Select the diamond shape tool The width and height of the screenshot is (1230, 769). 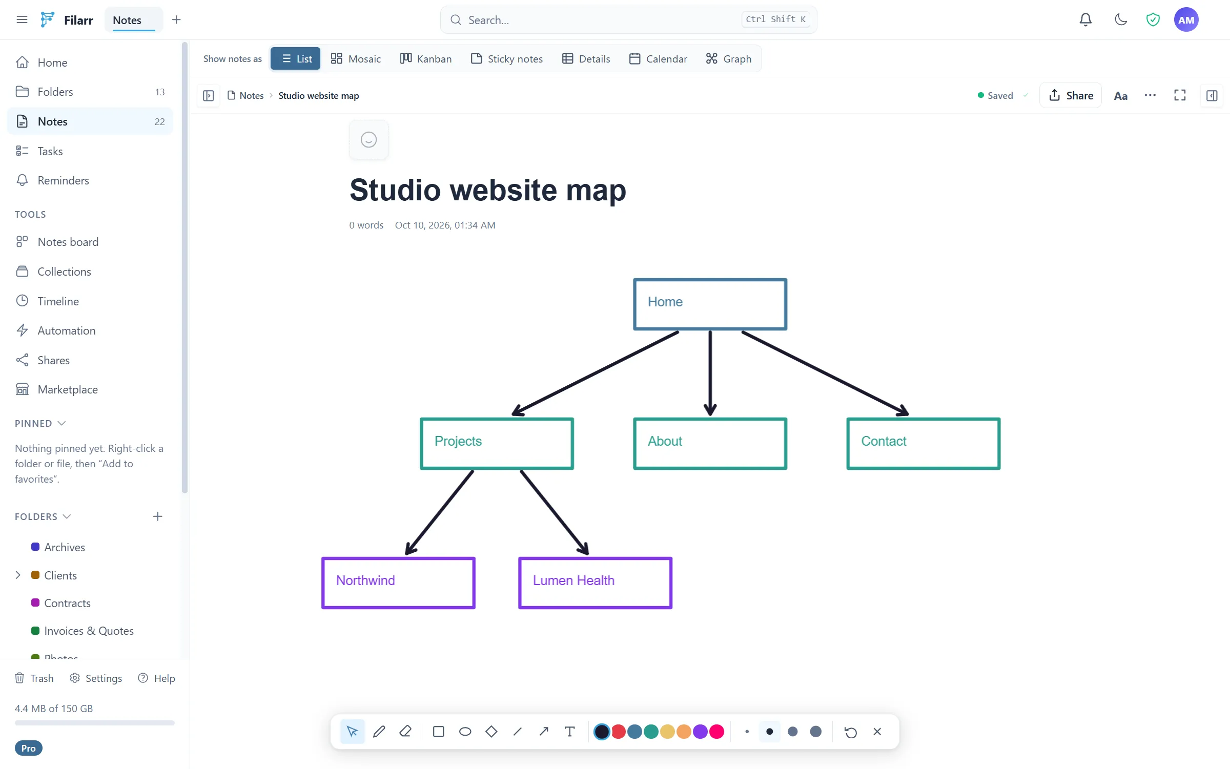point(491,732)
